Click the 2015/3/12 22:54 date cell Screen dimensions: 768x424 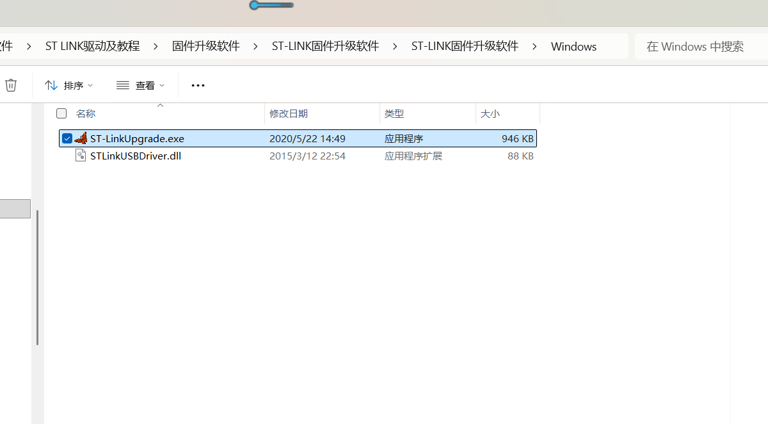307,156
